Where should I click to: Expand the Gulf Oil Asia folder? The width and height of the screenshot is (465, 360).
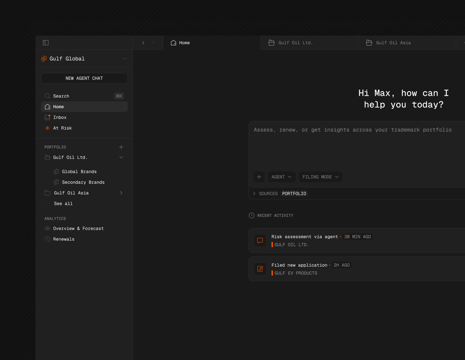point(121,193)
